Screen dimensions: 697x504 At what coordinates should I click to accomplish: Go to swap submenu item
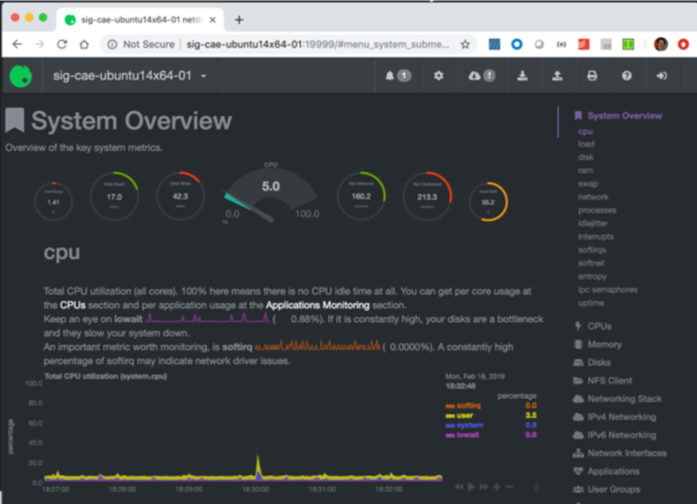(x=588, y=184)
